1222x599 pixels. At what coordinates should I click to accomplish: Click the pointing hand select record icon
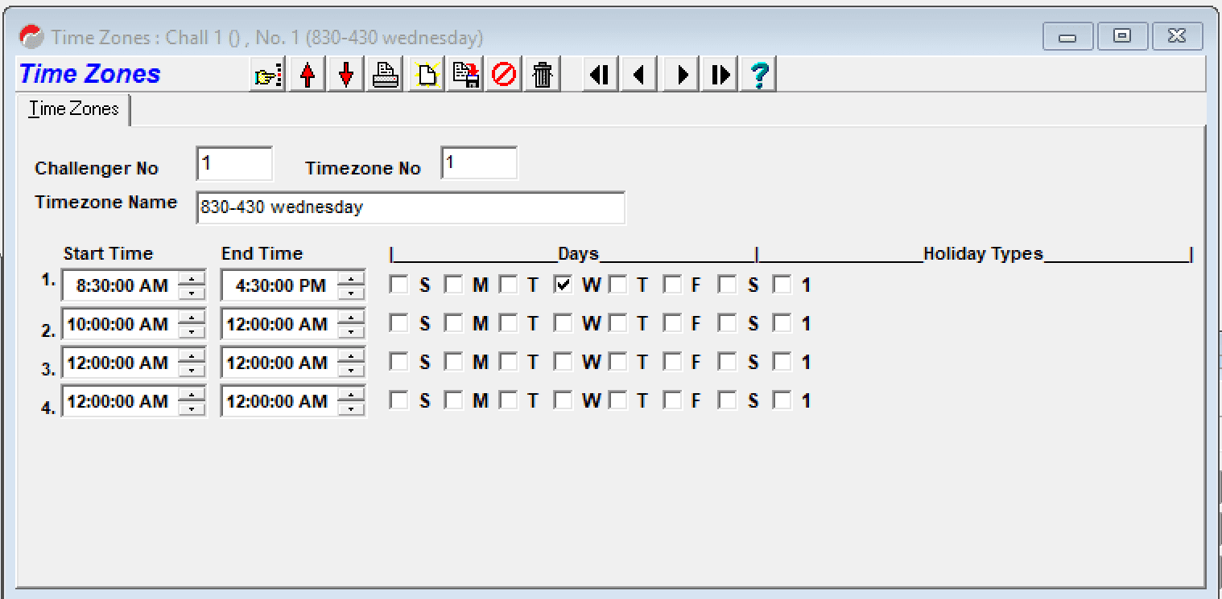pyautogui.click(x=267, y=76)
